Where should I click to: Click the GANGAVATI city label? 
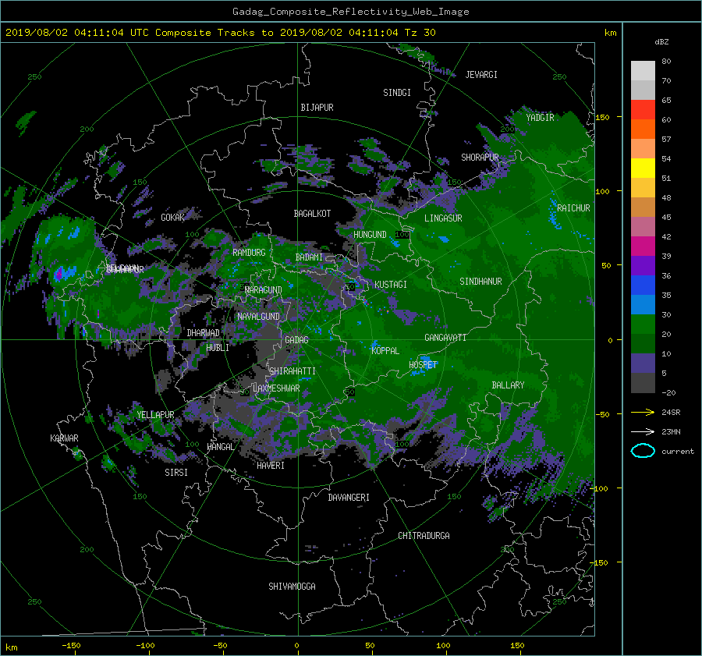point(445,338)
